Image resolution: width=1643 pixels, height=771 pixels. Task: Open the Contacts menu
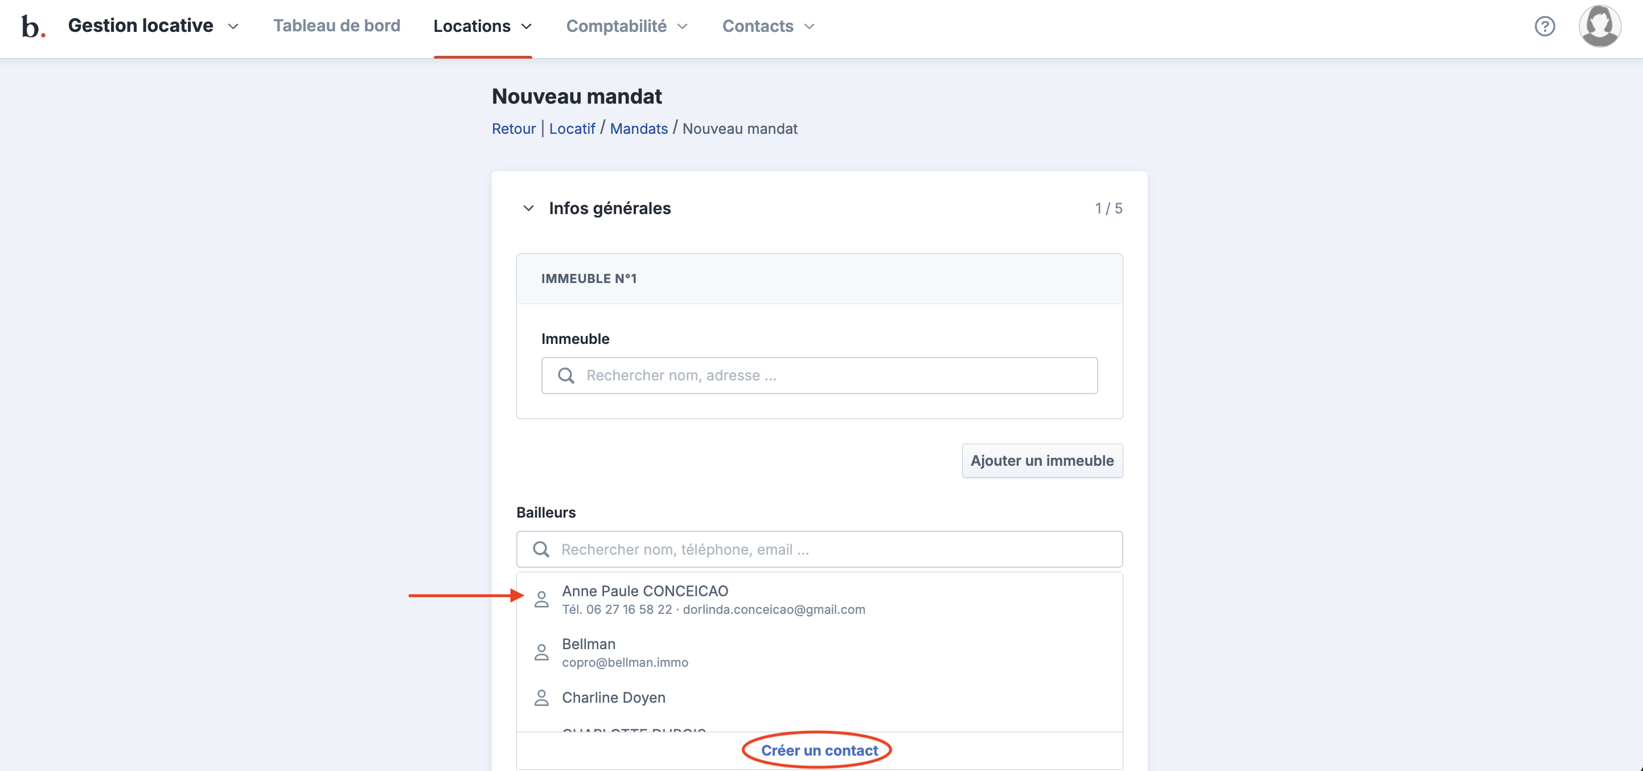[768, 26]
